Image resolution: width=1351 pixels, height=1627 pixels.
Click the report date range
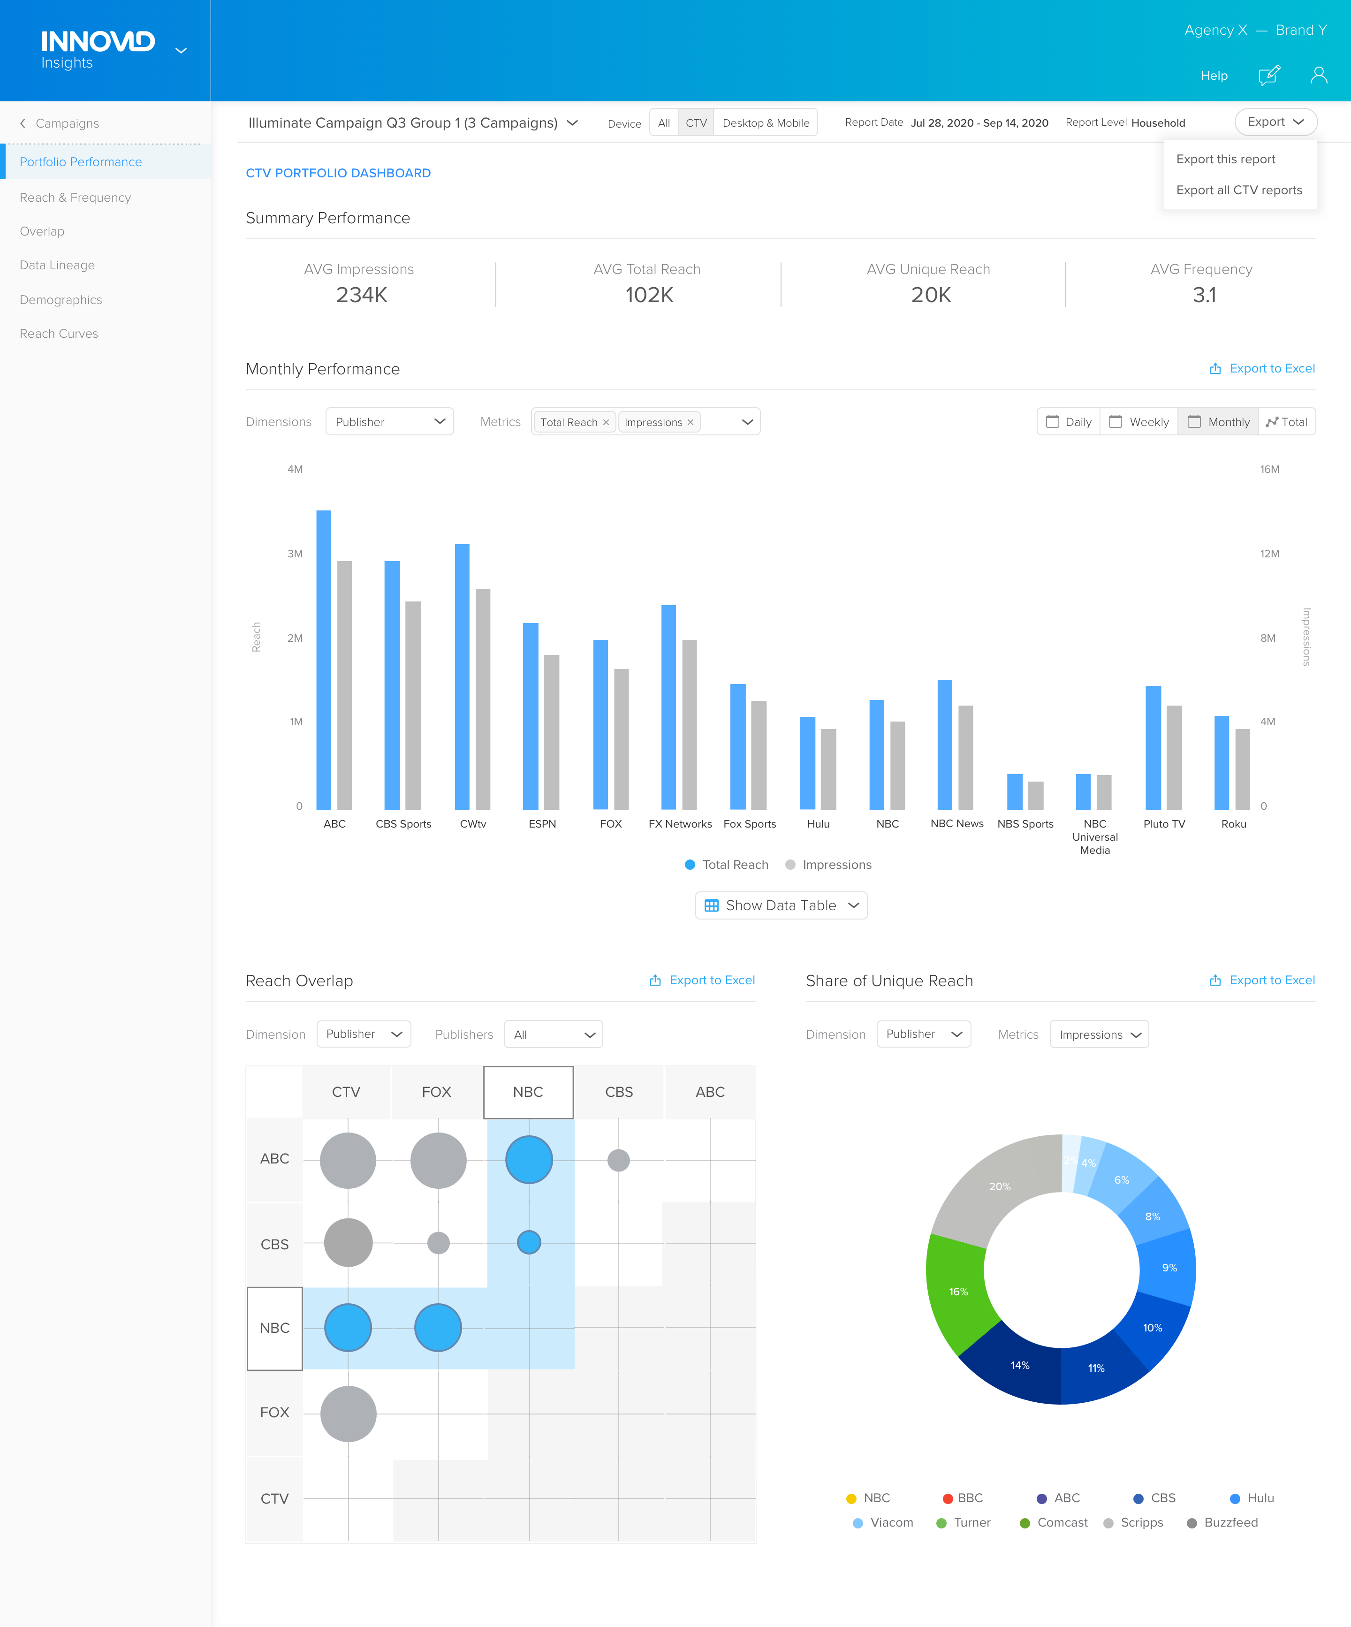979,122
